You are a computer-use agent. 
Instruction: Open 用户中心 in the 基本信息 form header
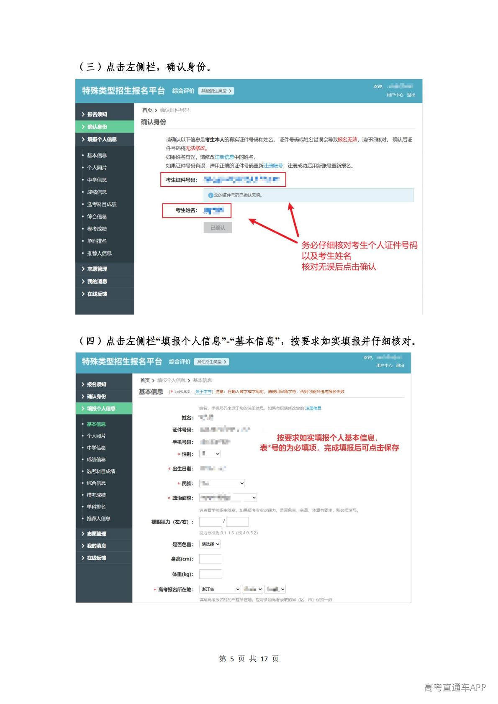pyautogui.click(x=384, y=366)
